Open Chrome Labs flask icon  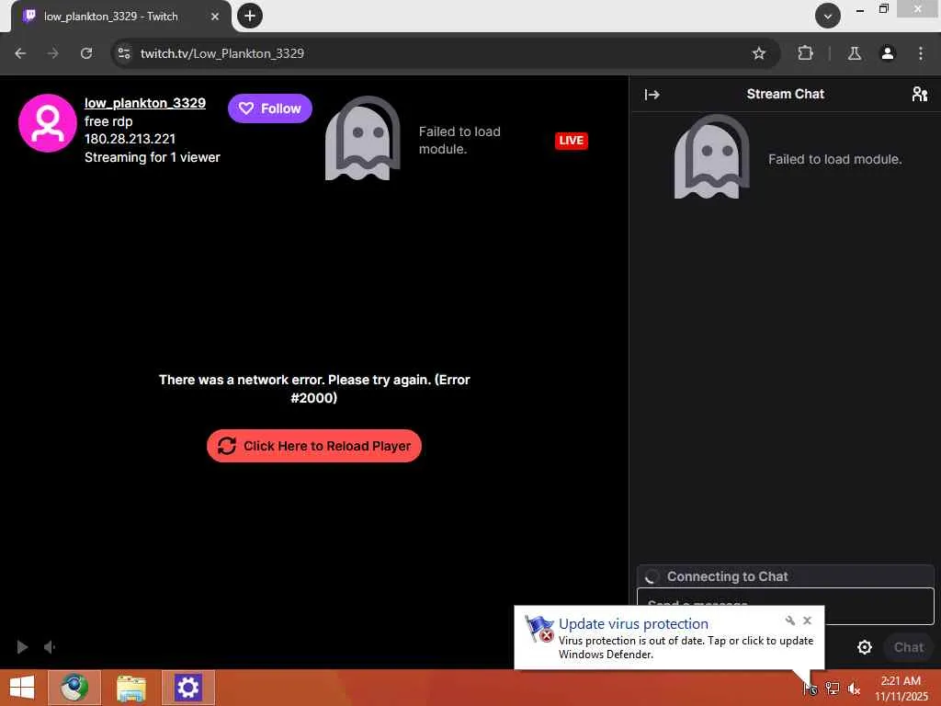(x=854, y=53)
